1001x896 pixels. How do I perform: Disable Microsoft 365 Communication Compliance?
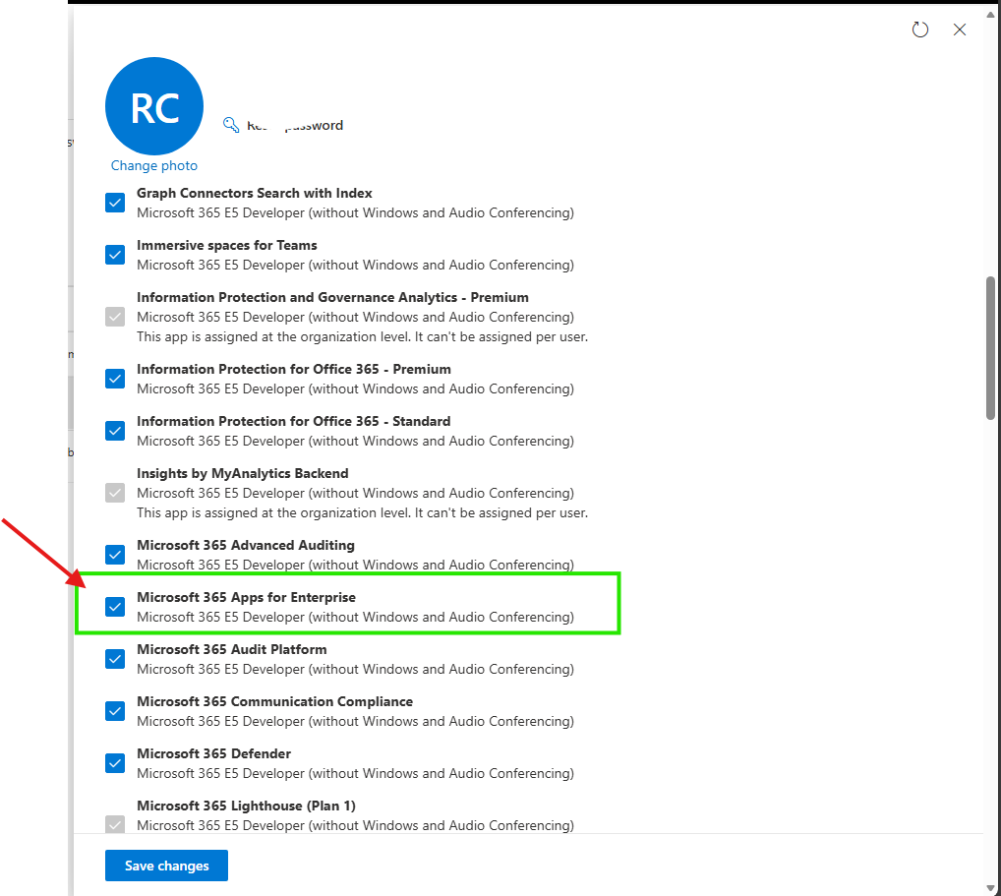115,711
